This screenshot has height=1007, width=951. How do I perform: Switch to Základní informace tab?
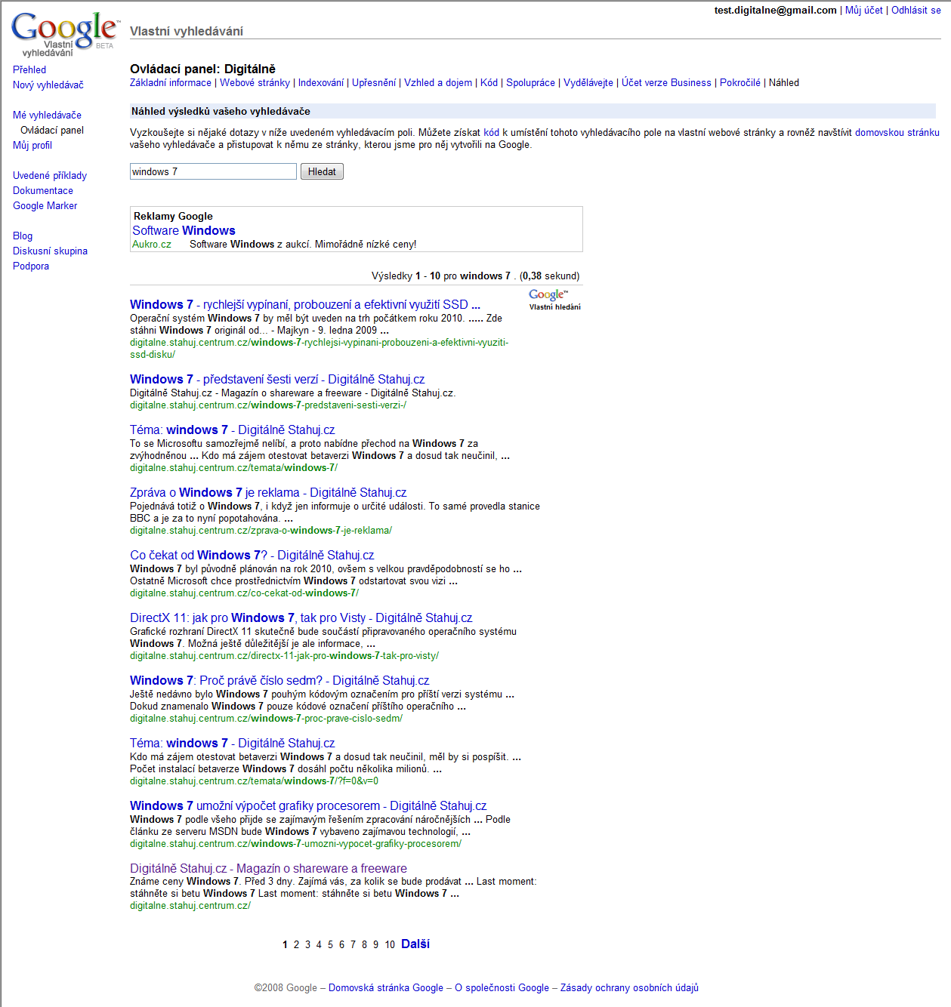[x=171, y=82]
